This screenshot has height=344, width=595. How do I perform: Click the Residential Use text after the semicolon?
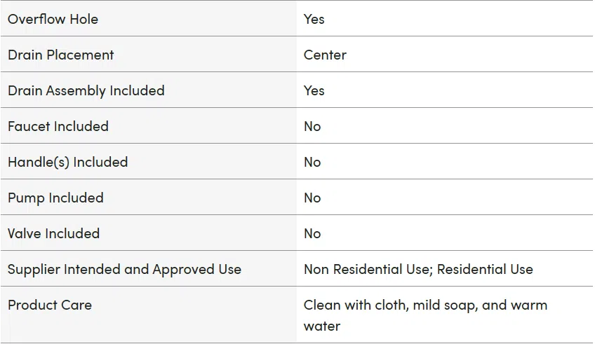(485, 269)
